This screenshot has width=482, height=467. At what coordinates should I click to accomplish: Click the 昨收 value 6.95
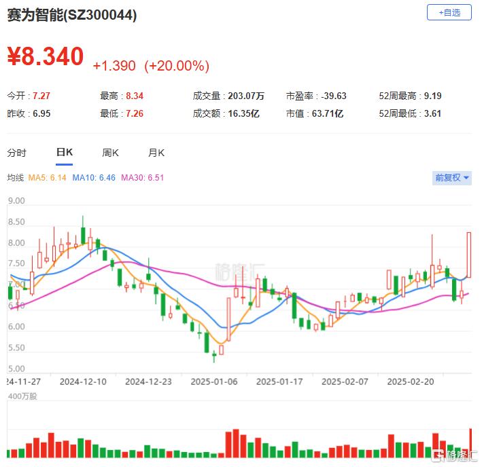click(x=41, y=113)
